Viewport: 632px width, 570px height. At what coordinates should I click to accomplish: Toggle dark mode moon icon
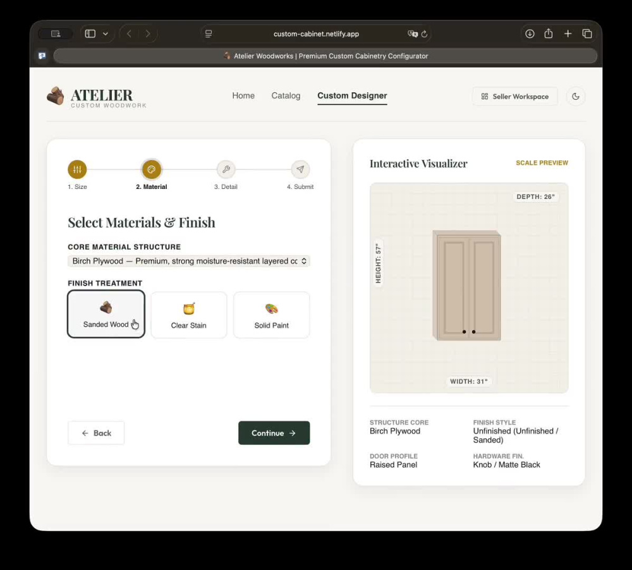pos(576,96)
